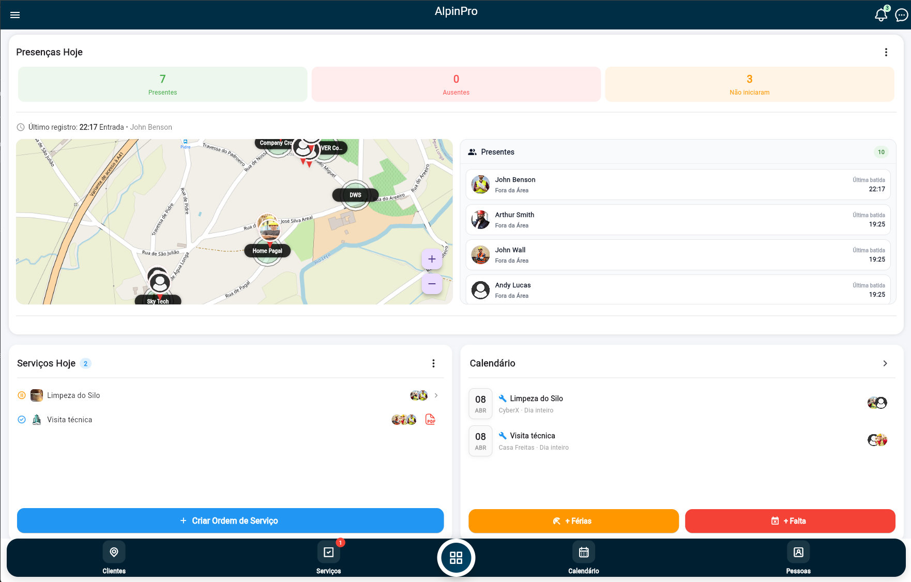Open Presenças Hoje options menu

click(x=886, y=52)
